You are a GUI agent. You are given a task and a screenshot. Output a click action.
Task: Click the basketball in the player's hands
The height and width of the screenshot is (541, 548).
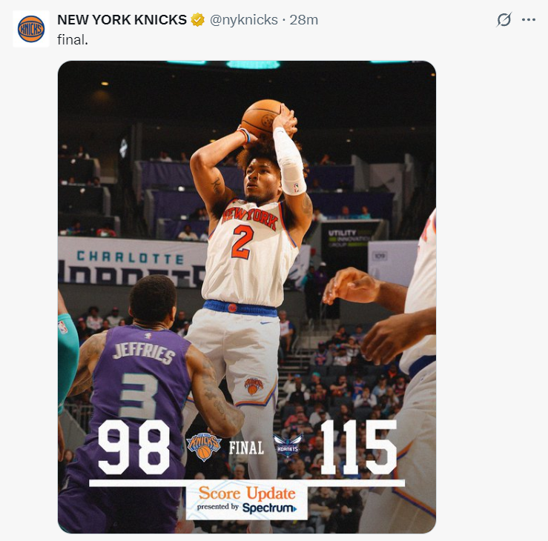[264, 119]
